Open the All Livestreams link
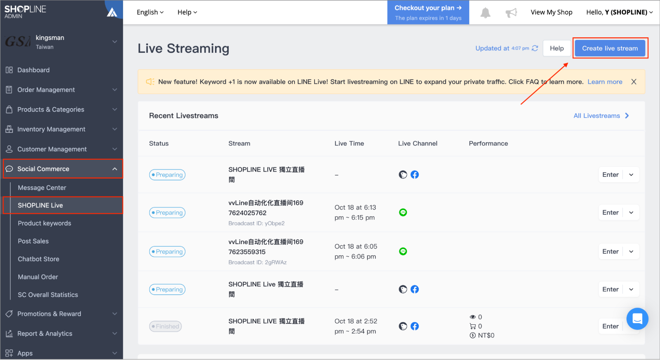660x360 pixels. tap(601, 116)
